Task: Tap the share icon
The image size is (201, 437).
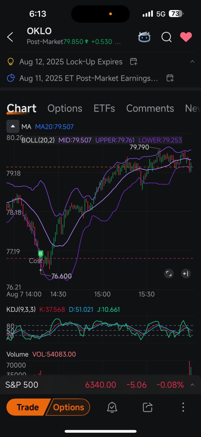Action: tap(147, 407)
